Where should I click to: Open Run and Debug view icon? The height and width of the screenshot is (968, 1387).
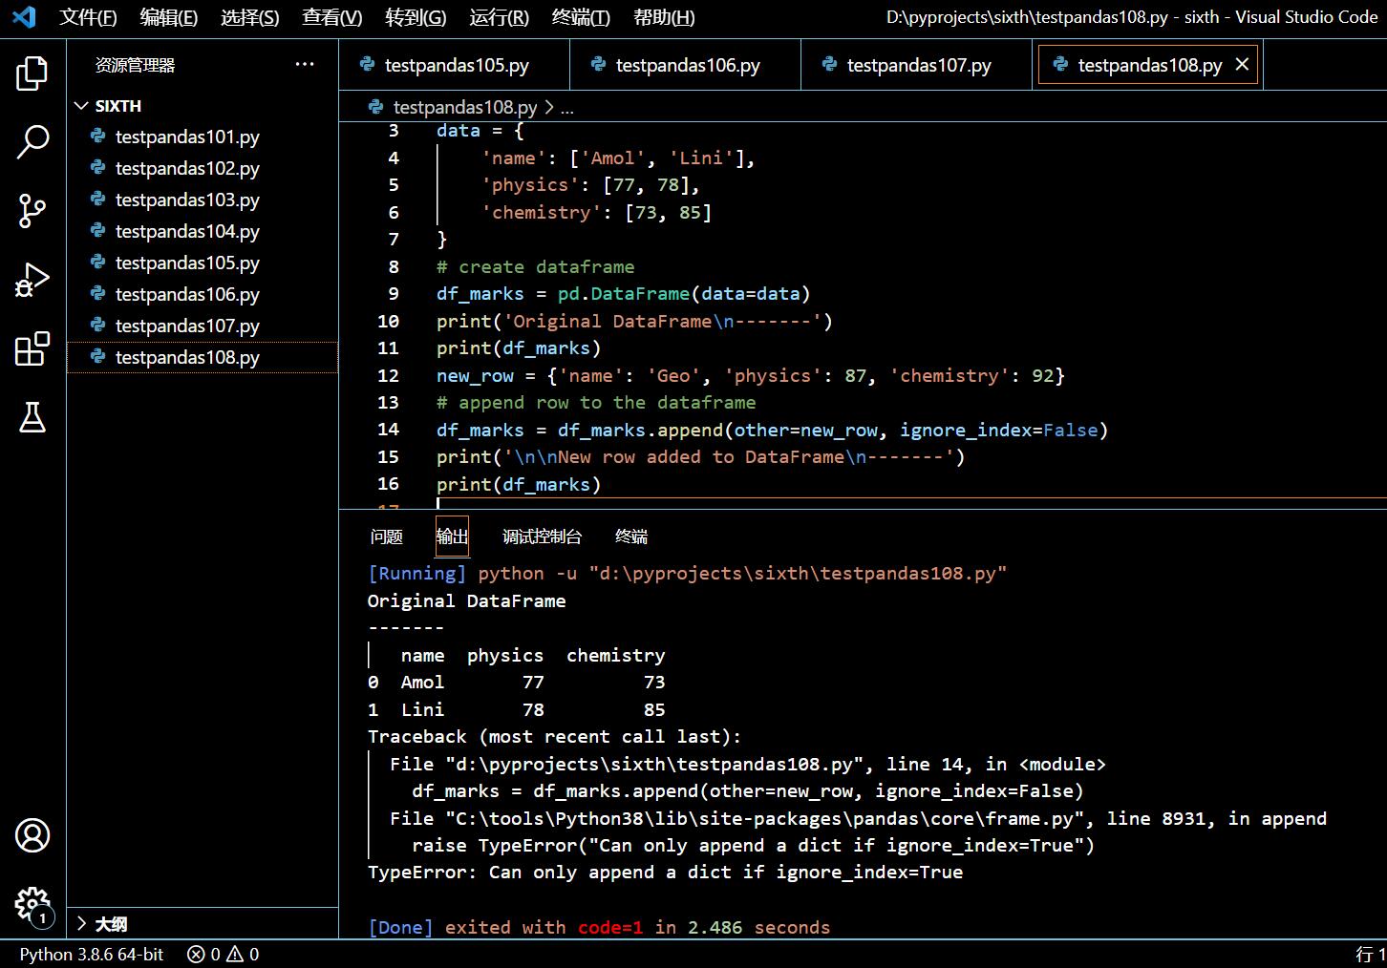pos(32,280)
